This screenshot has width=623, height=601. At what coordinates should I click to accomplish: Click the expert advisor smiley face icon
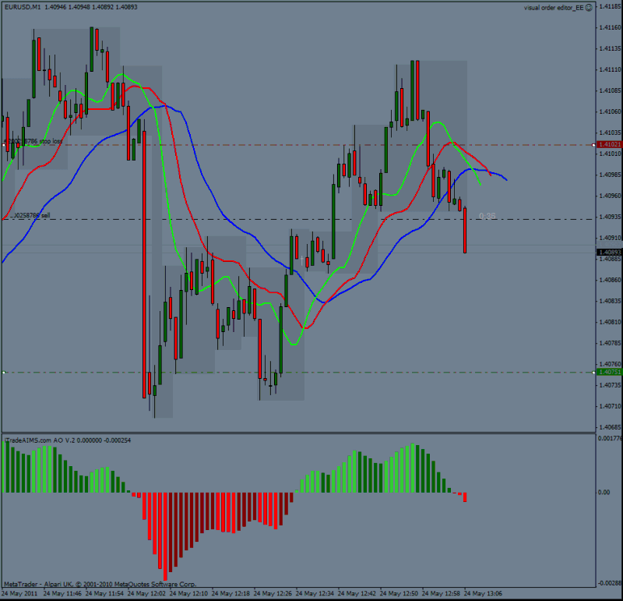pyautogui.click(x=589, y=8)
